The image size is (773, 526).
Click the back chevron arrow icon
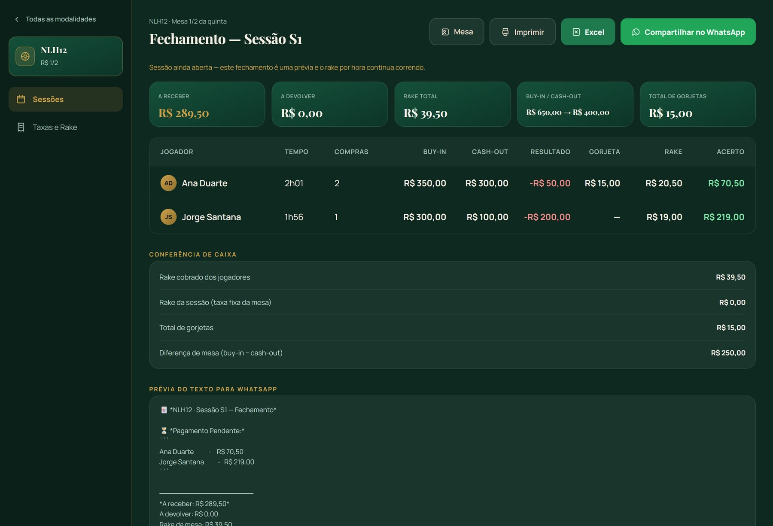pos(17,19)
